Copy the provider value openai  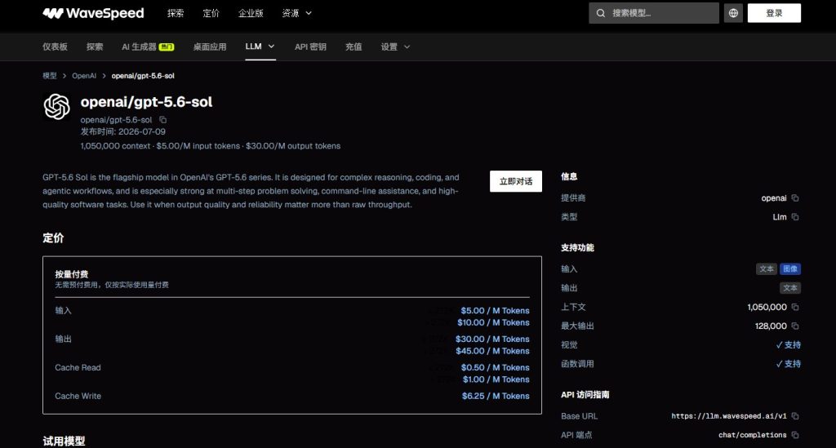click(795, 198)
